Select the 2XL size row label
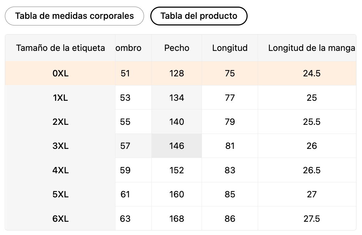Image resolution: width=362 pixels, height=235 pixels. 60,122
